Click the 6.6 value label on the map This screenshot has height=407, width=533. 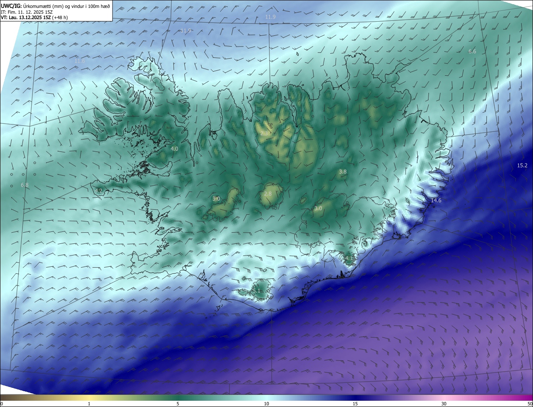[472, 51]
